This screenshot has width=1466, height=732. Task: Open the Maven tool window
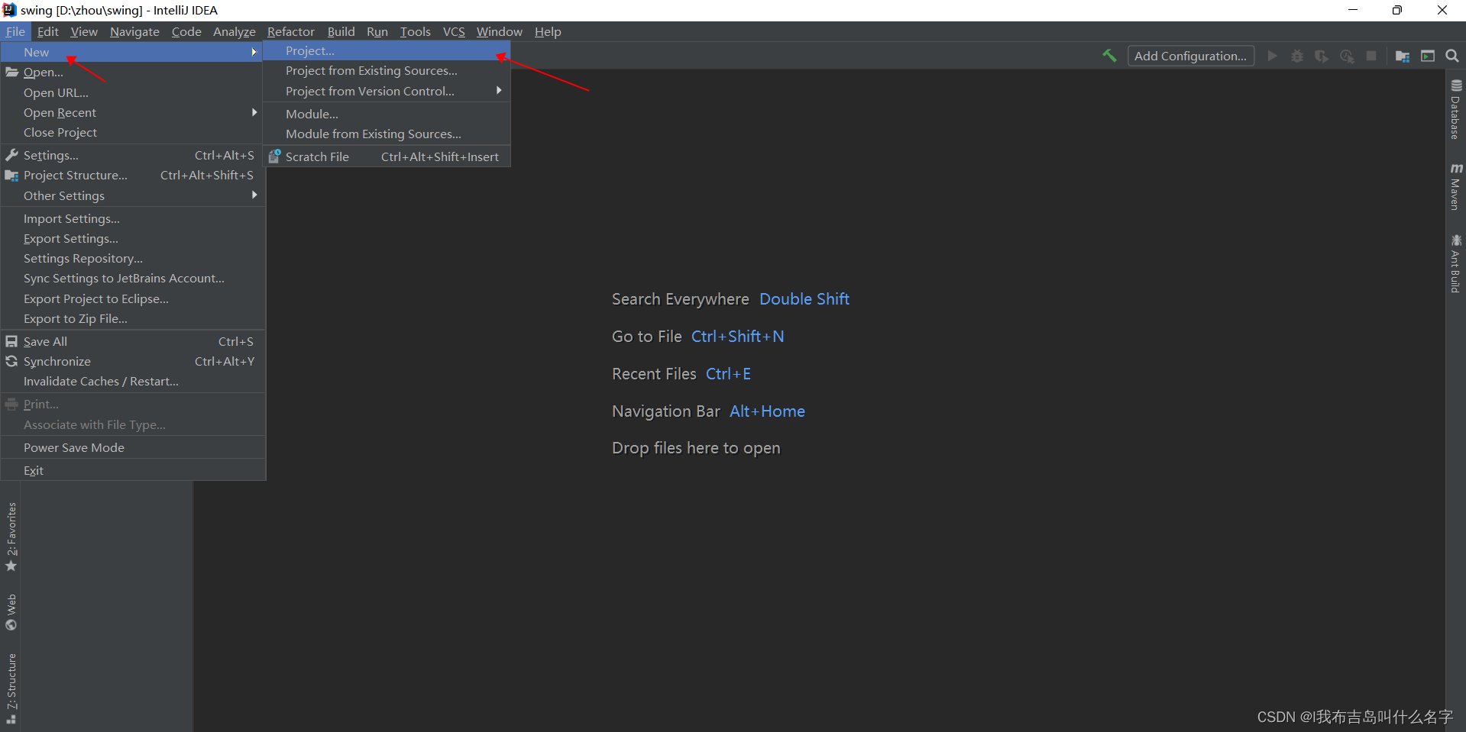[1456, 186]
